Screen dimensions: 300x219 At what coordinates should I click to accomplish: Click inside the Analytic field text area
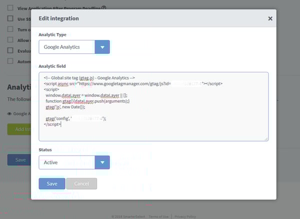(153, 107)
